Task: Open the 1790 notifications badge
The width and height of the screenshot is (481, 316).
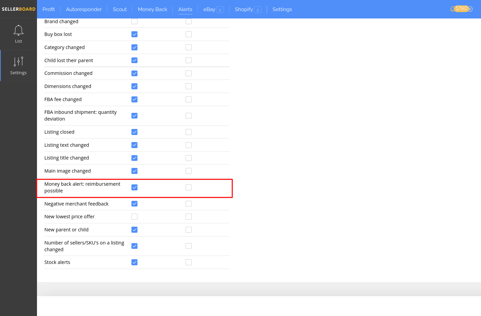Action: (x=462, y=9)
